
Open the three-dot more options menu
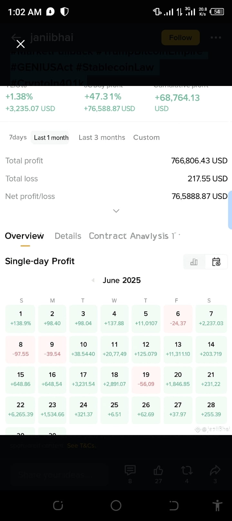(216, 37)
